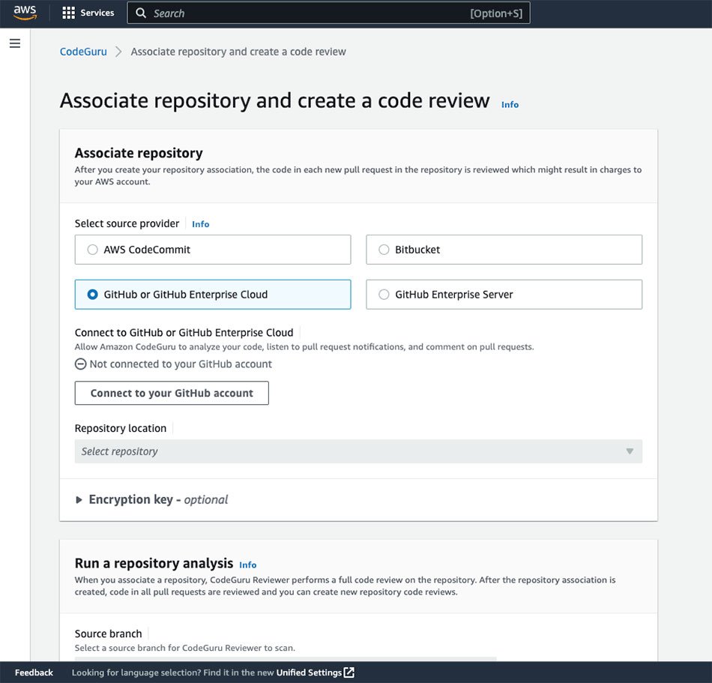Open the Select repository dropdown
The width and height of the screenshot is (712, 683).
(x=357, y=451)
